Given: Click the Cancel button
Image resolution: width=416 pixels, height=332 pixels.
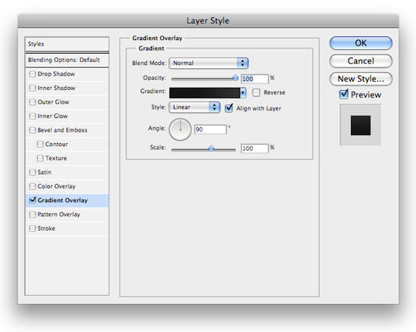Looking at the screenshot, I should click(361, 61).
